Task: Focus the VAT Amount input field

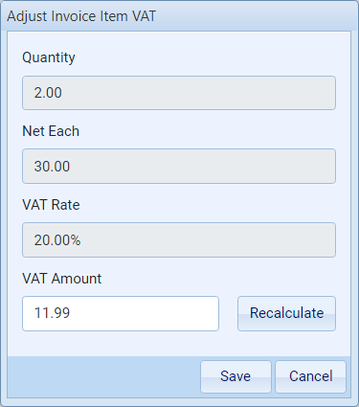Action: click(x=121, y=313)
